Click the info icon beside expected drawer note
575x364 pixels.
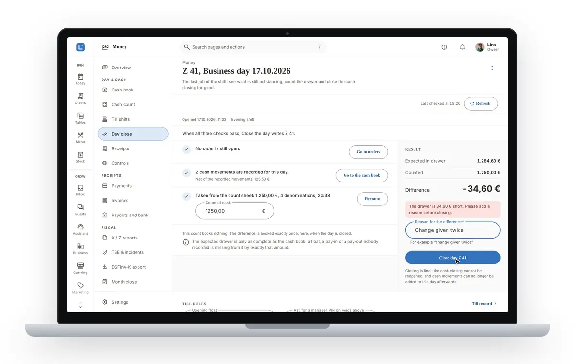point(186,242)
